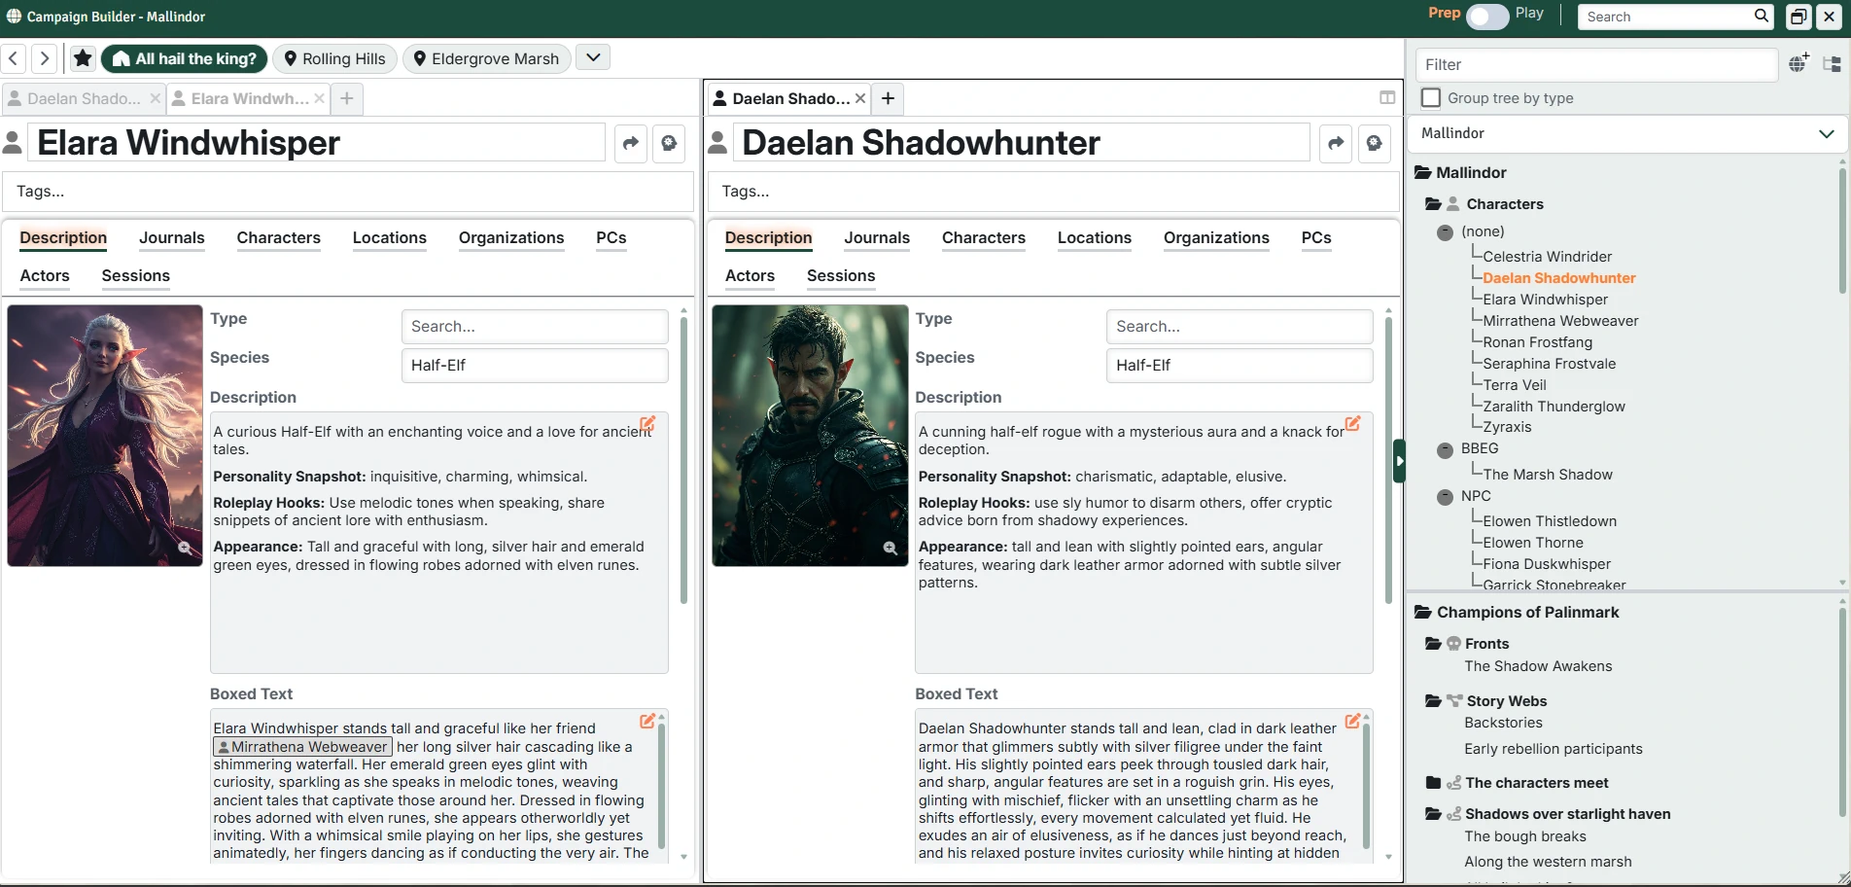Click the back navigation arrow
This screenshot has width=1851, height=887.
(14, 58)
